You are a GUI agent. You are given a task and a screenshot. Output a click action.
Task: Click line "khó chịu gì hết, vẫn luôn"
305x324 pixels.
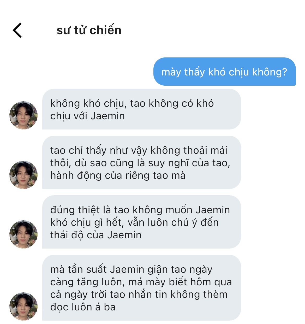click(x=134, y=222)
